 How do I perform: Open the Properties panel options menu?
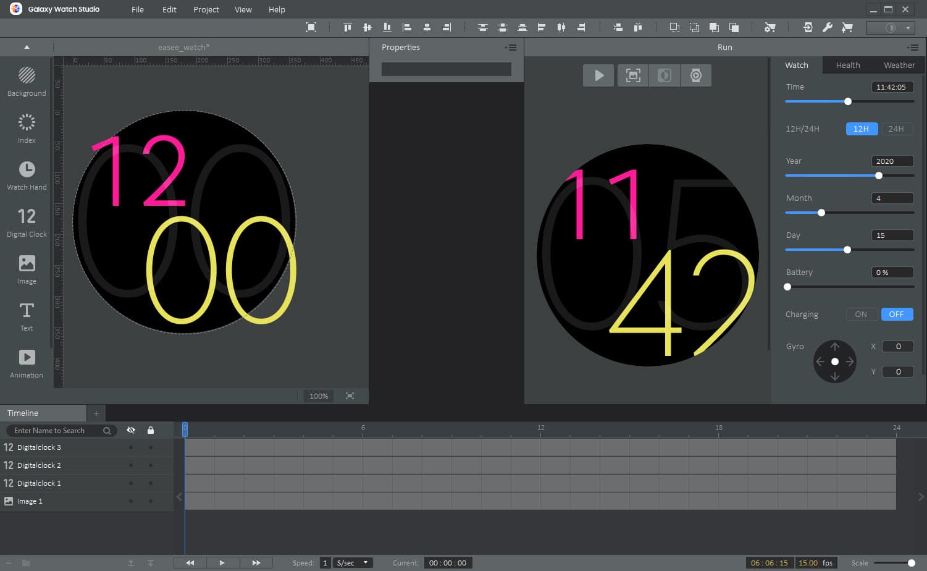pyautogui.click(x=511, y=48)
